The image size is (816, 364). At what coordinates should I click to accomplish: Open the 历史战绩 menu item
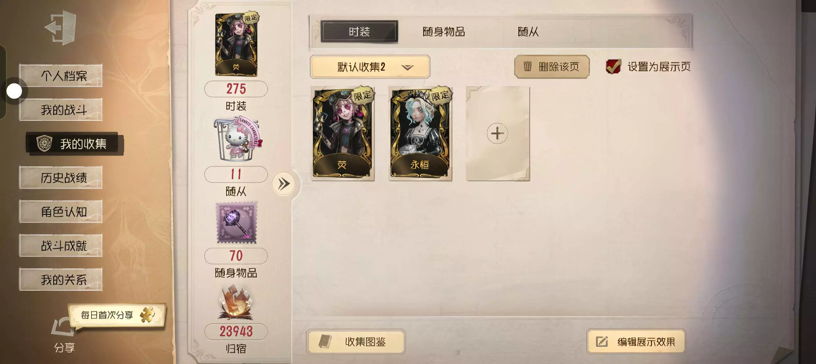pyautogui.click(x=61, y=178)
